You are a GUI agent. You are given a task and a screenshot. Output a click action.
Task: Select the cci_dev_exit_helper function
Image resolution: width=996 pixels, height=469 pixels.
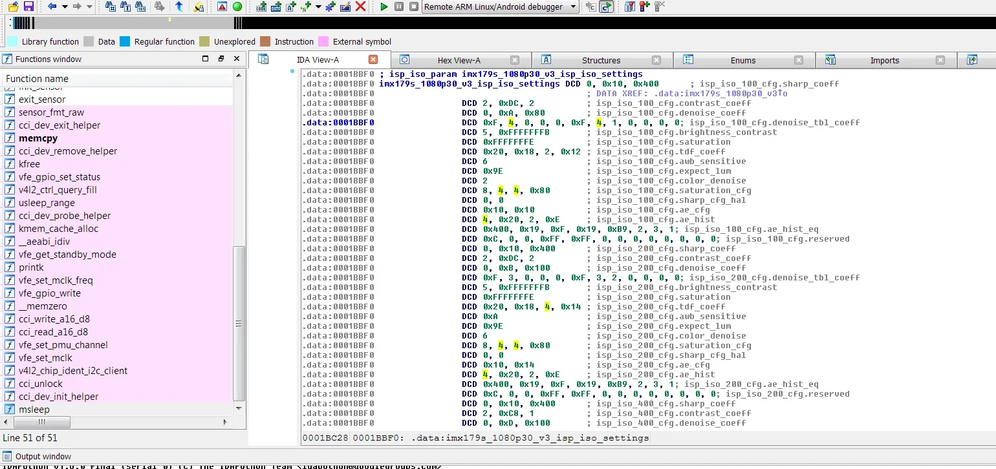pos(60,125)
